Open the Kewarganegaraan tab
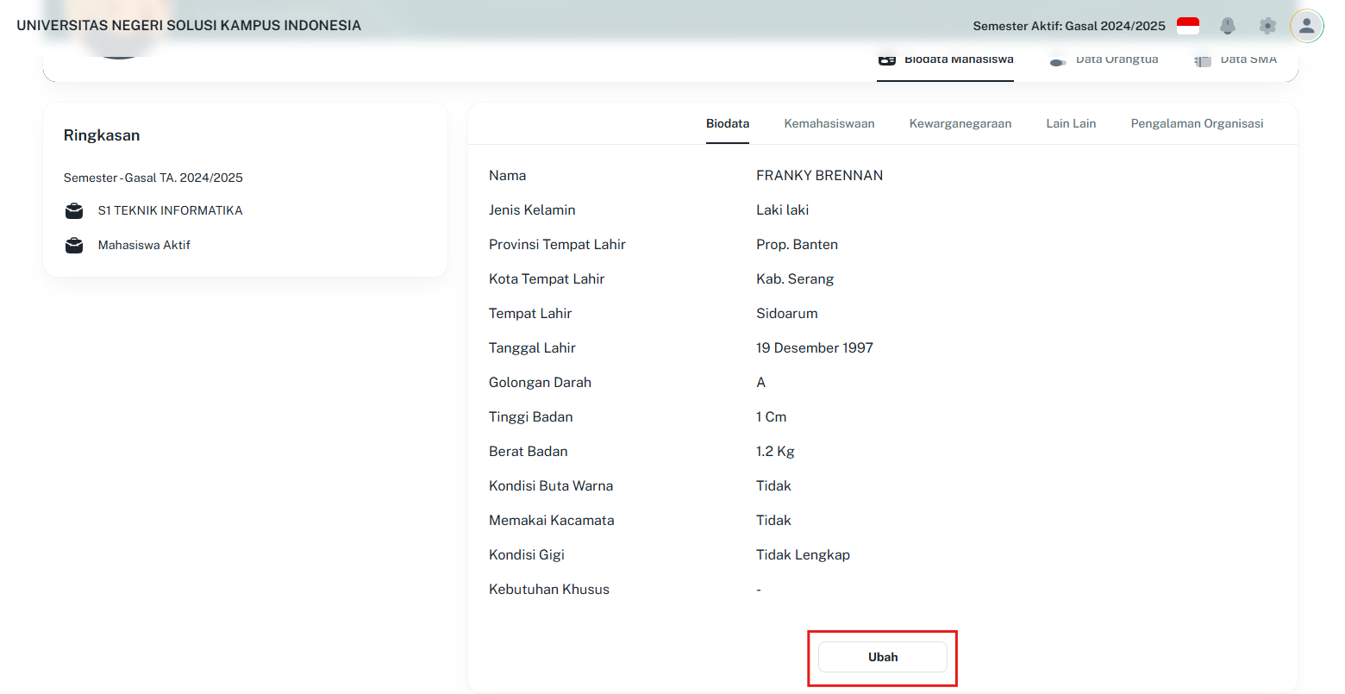The width and height of the screenshot is (1345, 694). (960, 123)
